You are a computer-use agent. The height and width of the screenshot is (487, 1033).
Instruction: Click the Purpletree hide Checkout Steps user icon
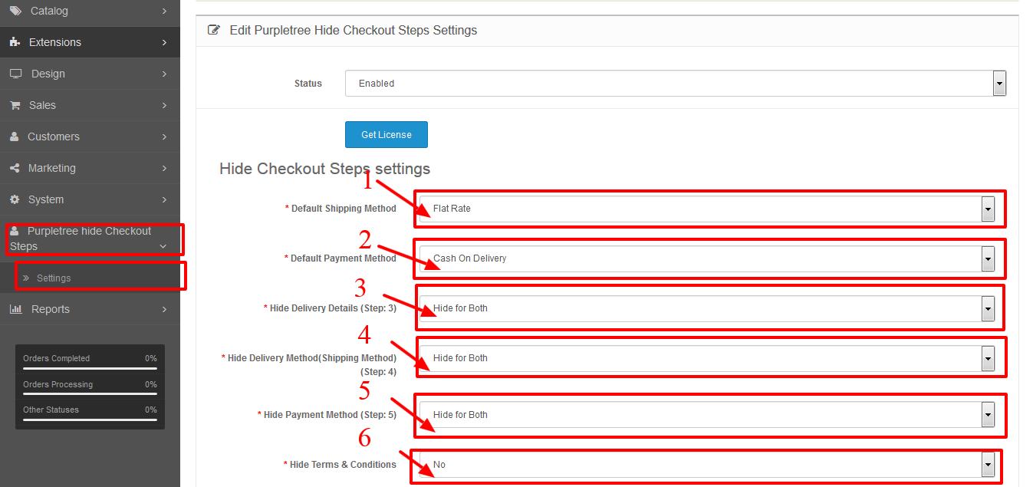pos(15,231)
